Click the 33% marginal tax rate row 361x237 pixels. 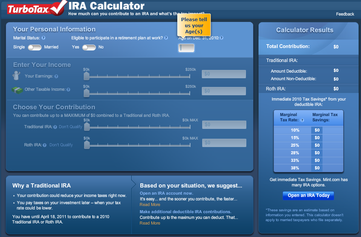point(309,160)
